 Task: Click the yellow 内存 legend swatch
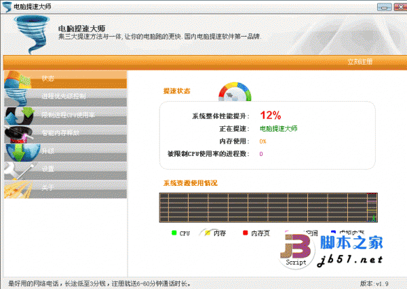click(x=208, y=233)
